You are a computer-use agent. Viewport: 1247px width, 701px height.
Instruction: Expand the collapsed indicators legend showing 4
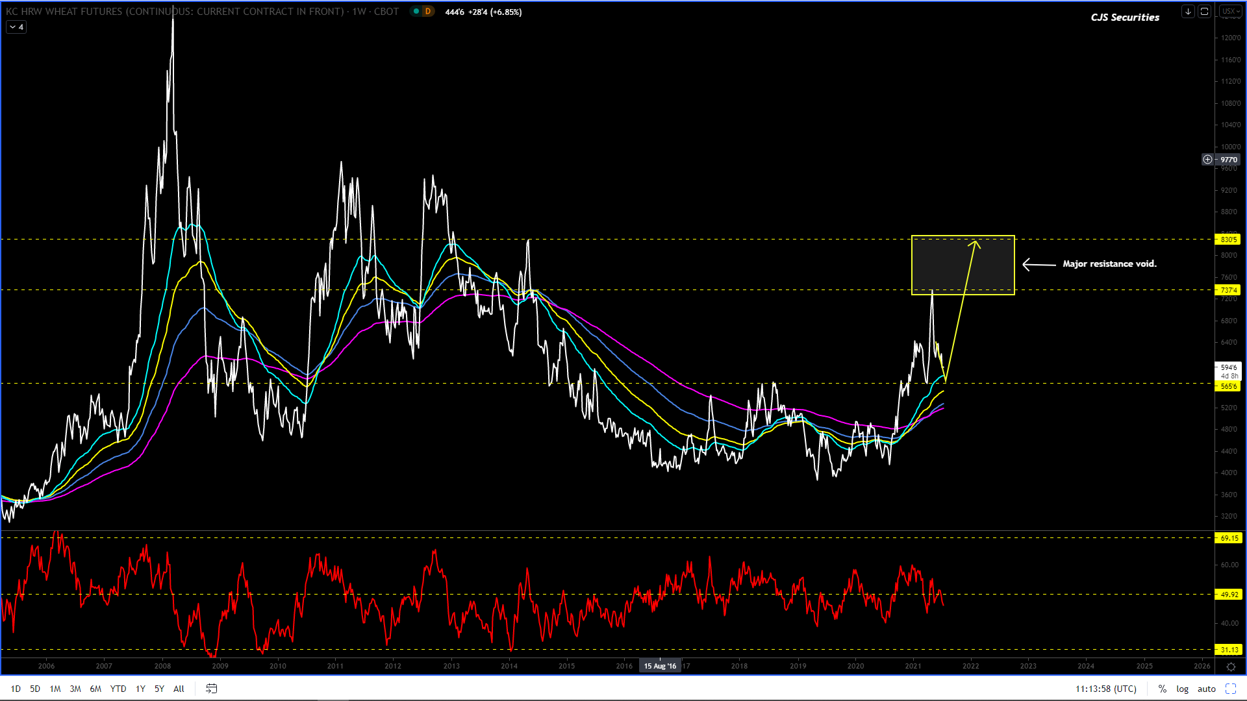point(16,27)
